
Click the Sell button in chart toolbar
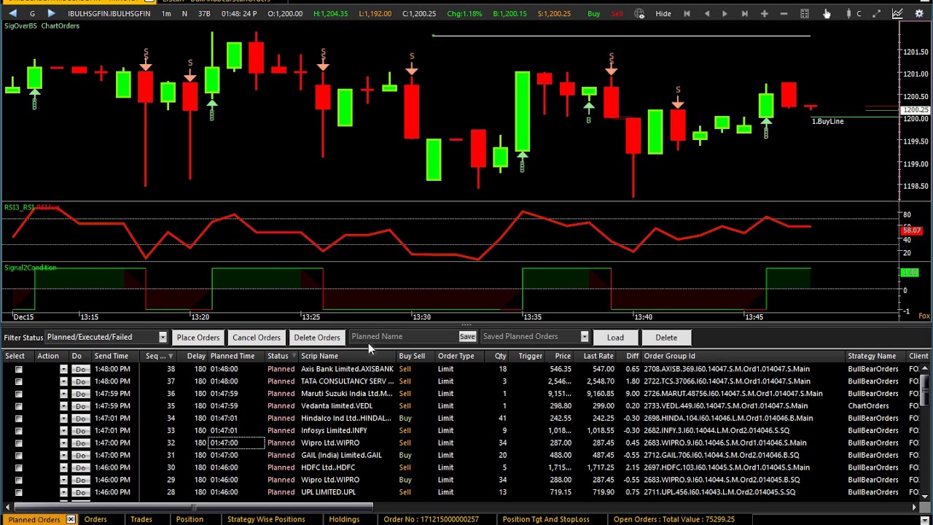pyautogui.click(x=617, y=14)
